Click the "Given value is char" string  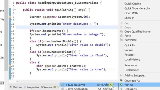pyautogui.click(x=86, y=69)
